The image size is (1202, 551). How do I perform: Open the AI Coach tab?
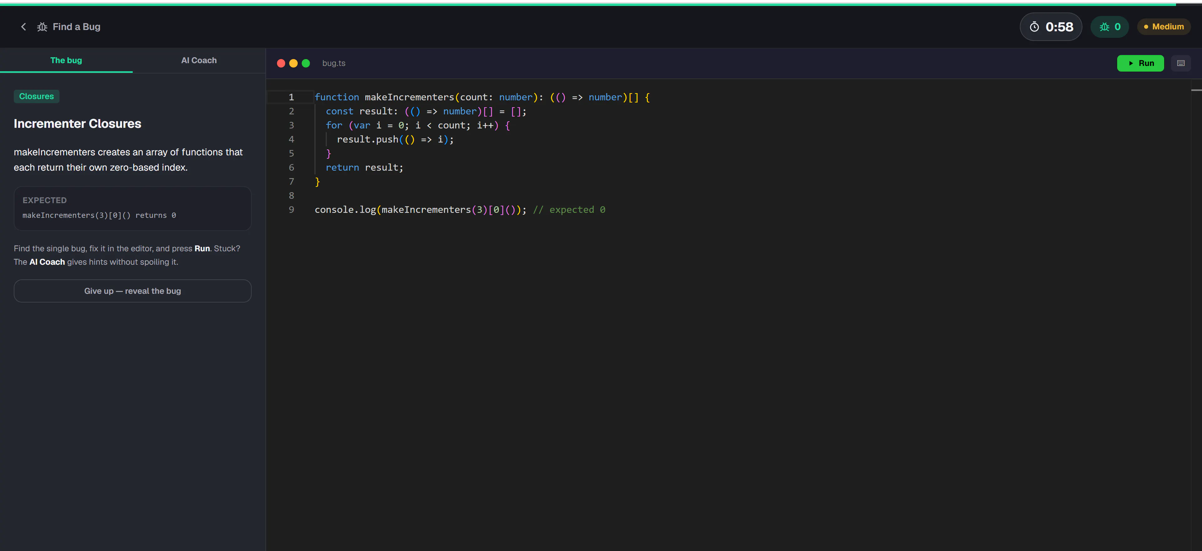[x=199, y=61]
